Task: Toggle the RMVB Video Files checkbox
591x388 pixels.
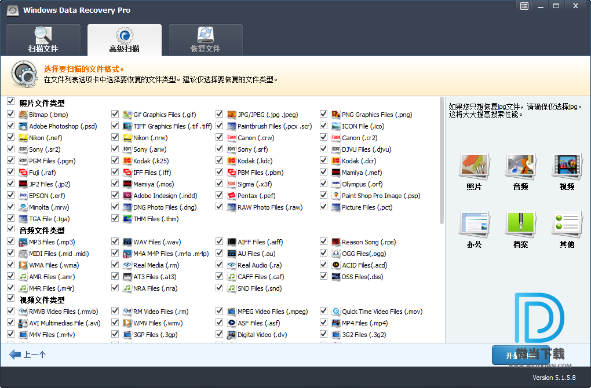Action: 10,311
